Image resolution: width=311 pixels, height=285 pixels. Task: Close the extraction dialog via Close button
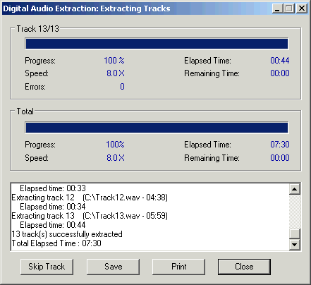pos(244,267)
